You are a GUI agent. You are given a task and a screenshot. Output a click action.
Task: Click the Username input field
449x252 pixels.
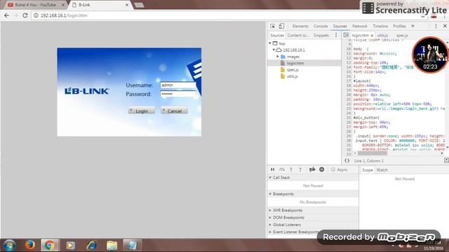tap(177, 85)
